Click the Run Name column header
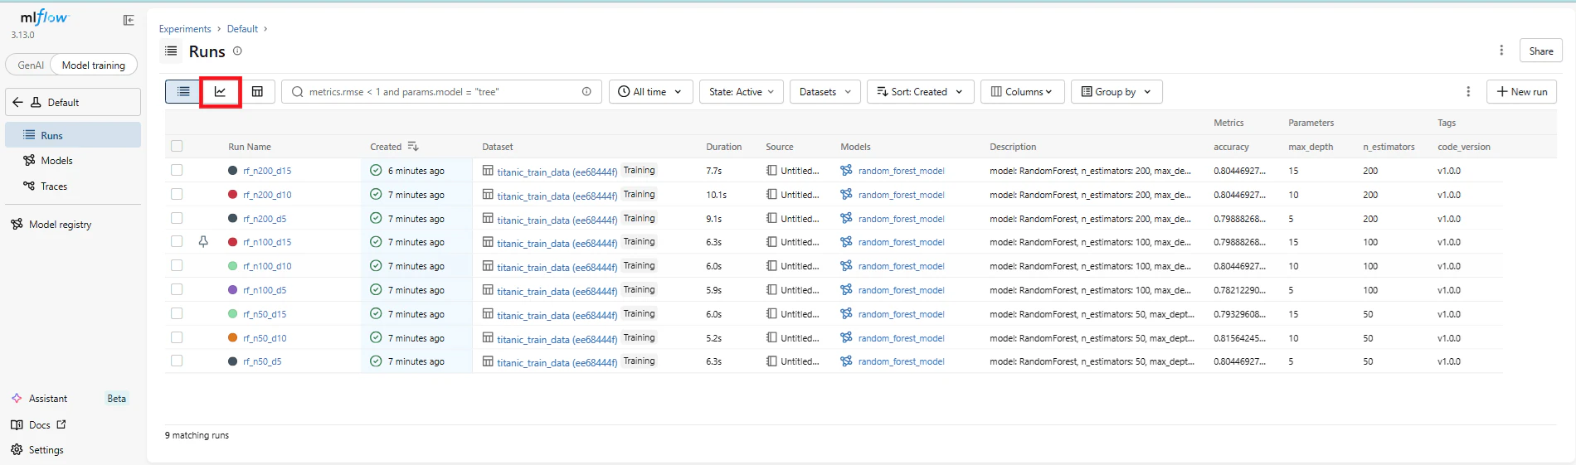This screenshot has height=465, width=1576. pos(250,147)
